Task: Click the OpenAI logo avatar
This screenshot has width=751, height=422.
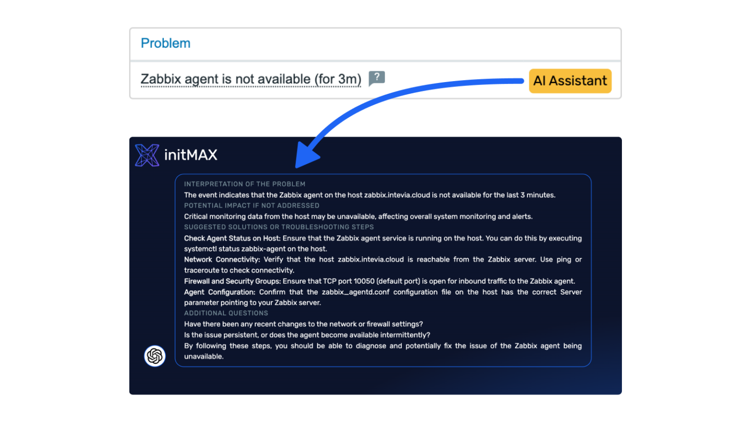Action: pos(155,356)
